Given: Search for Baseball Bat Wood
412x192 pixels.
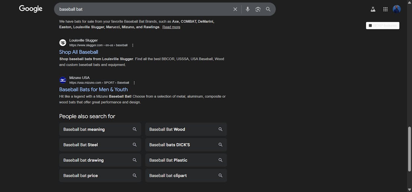Looking at the screenshot, I should 186,129.
